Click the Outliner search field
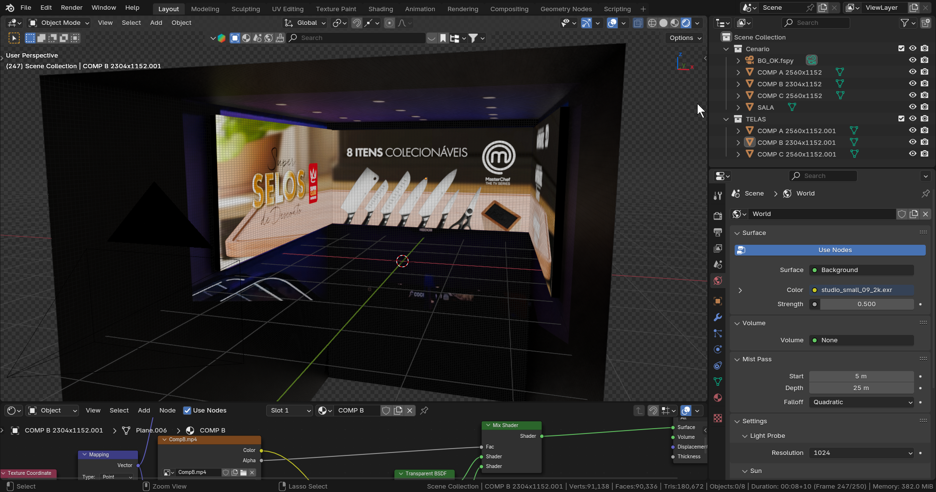 816,23
